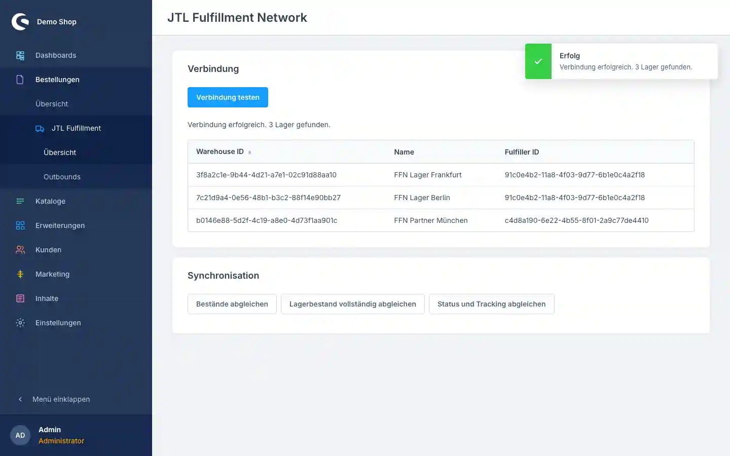Click warehouse ID 3f8a2c1e-9b44-4d21-a7e1-02c91d88aa10
Image resolution: width=730 pixels, height=456 pixels.
pos(266,175)
